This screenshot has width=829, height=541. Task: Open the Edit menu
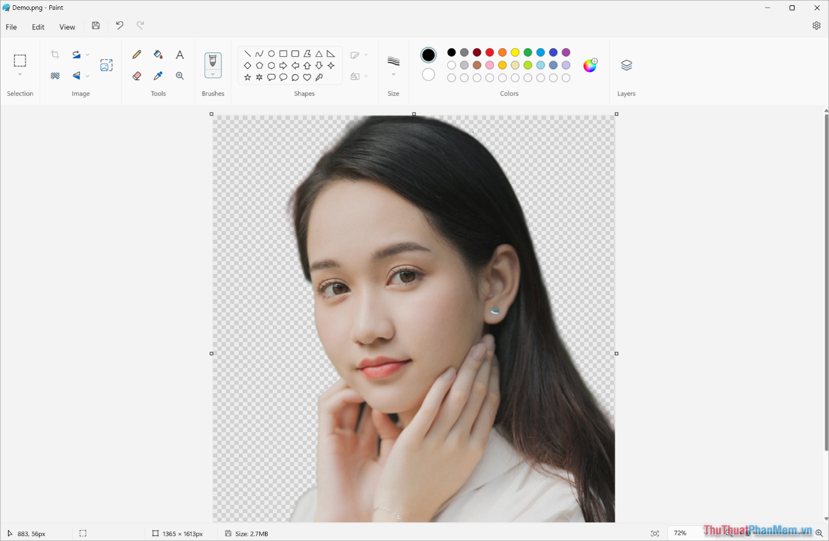pyautogui.click(x=38, y=27)
